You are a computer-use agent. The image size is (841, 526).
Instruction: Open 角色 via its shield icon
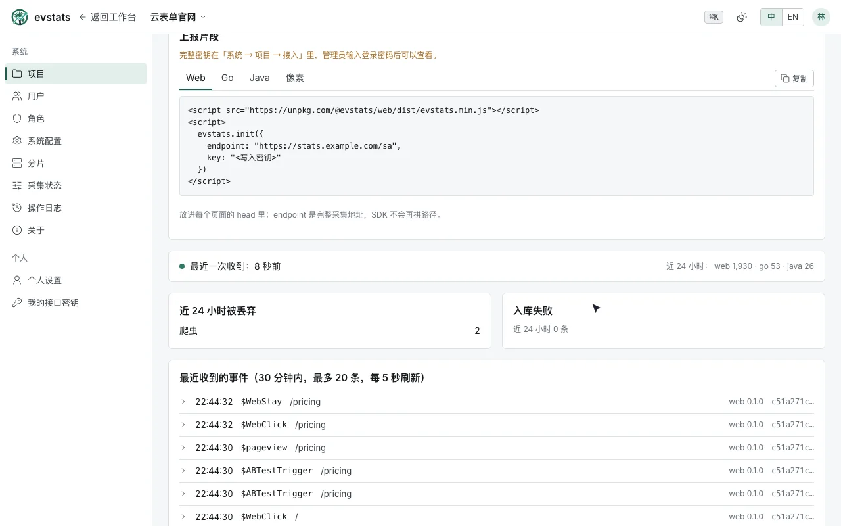[x=17, y=118]
